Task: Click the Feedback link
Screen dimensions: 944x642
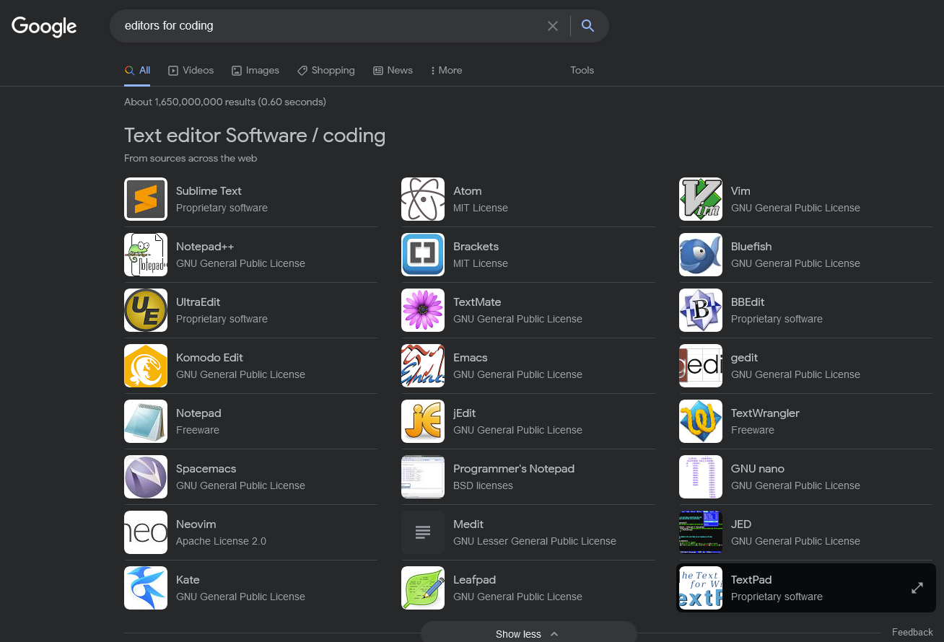Action: 912,632
